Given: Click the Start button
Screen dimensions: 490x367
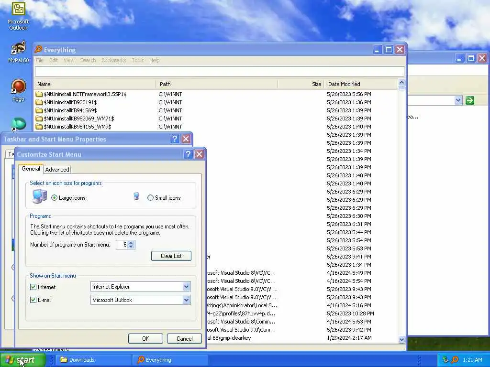Looking at the screenshot, I should pyautogui.click(x=22, y=360).
